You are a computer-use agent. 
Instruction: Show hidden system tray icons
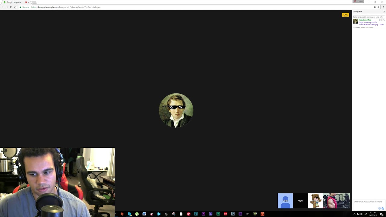[354, 214]
